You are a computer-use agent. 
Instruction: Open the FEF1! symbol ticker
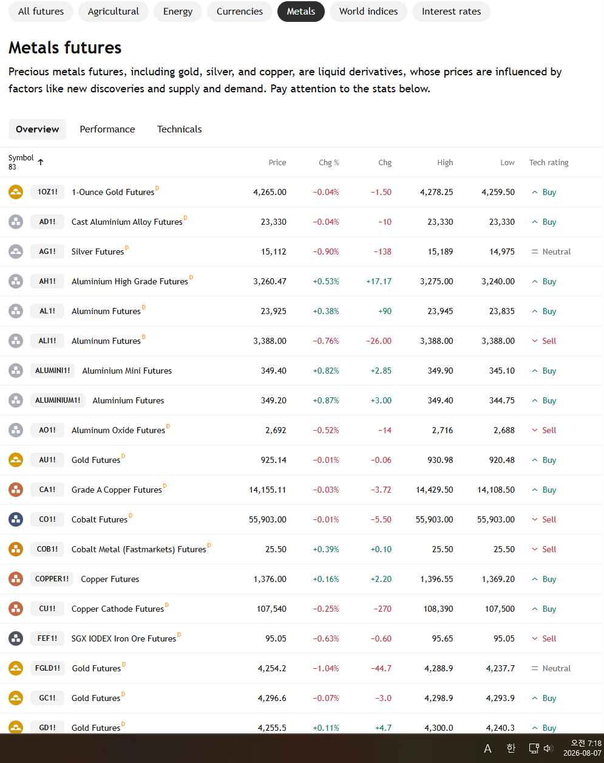(47, 638)
